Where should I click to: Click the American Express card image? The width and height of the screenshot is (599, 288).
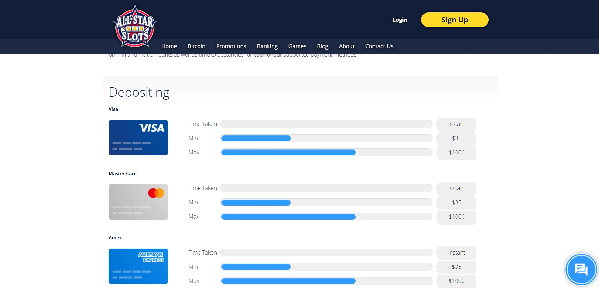[138, 266]
